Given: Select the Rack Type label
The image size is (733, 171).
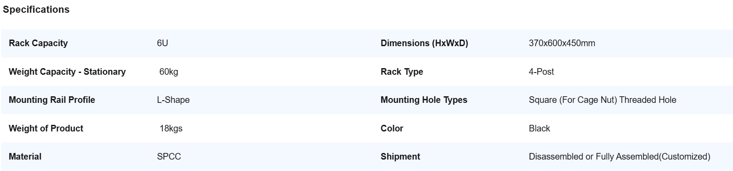Looking at the screenshot, I should [x=402, y=72].
